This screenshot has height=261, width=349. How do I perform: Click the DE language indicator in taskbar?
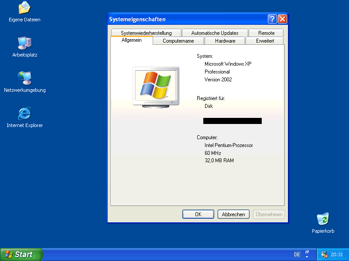coord(297,254)
